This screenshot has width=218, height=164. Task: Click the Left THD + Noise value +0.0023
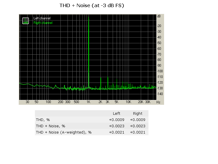coord(116,126)
